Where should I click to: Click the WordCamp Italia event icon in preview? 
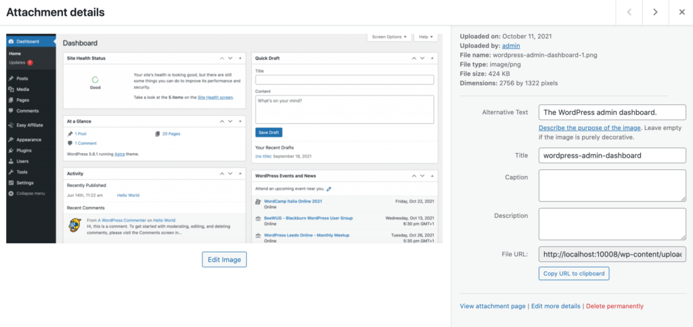click(259, 202)
